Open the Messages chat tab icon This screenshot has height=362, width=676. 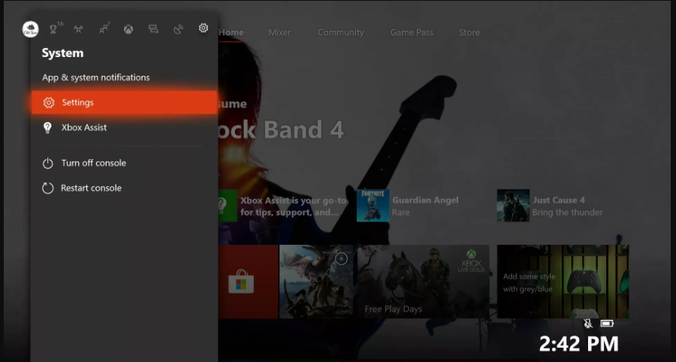coord(153,29)
